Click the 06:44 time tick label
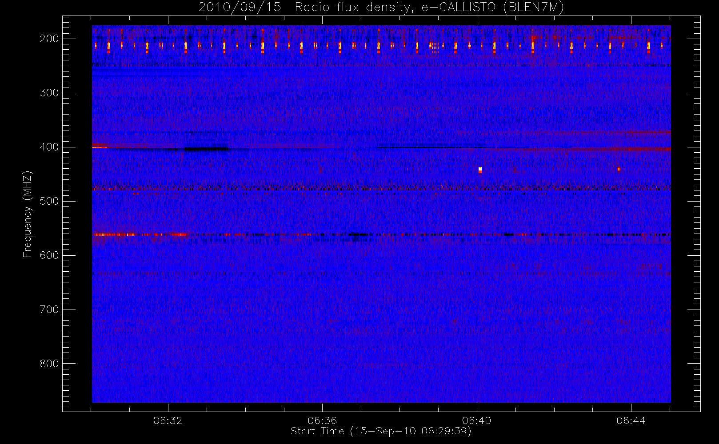Viewport: 719px width, 444px height. (x=631, y=420)
